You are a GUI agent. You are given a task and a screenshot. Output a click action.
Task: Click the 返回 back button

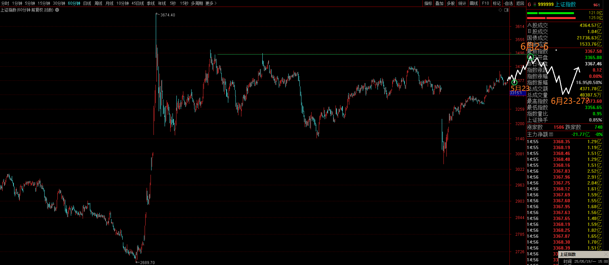(x=520, y=3)
